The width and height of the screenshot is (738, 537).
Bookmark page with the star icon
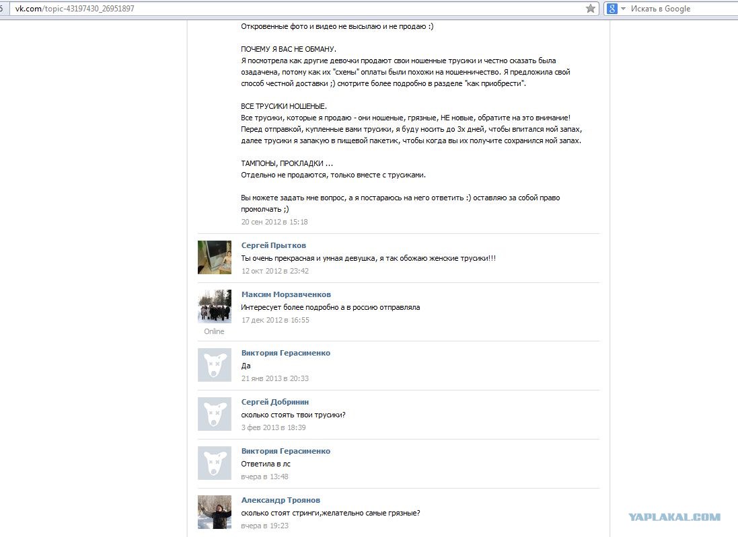590,9
